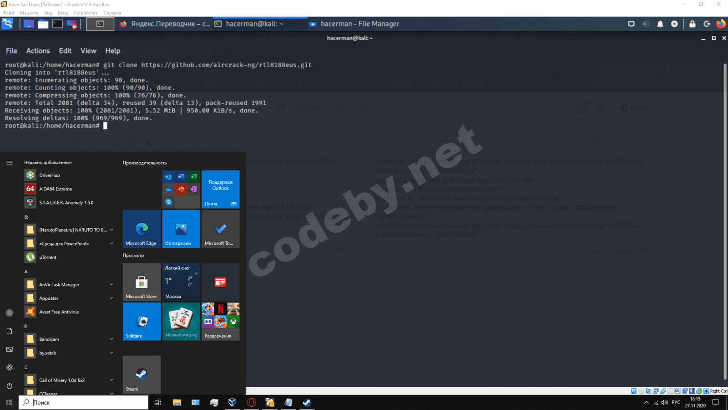Open VirtualBox Машина menu

click(29, 13)
